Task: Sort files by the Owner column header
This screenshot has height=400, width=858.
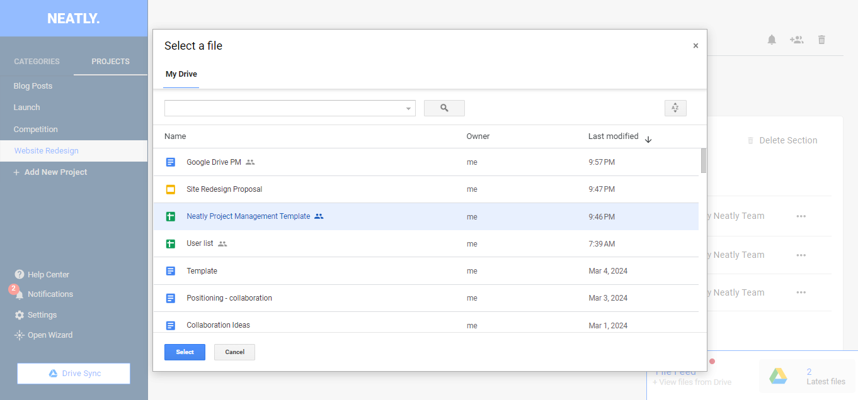Action: click(478, 136)
